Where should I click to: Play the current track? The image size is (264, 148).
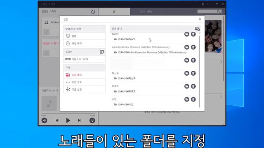point(68,120)
